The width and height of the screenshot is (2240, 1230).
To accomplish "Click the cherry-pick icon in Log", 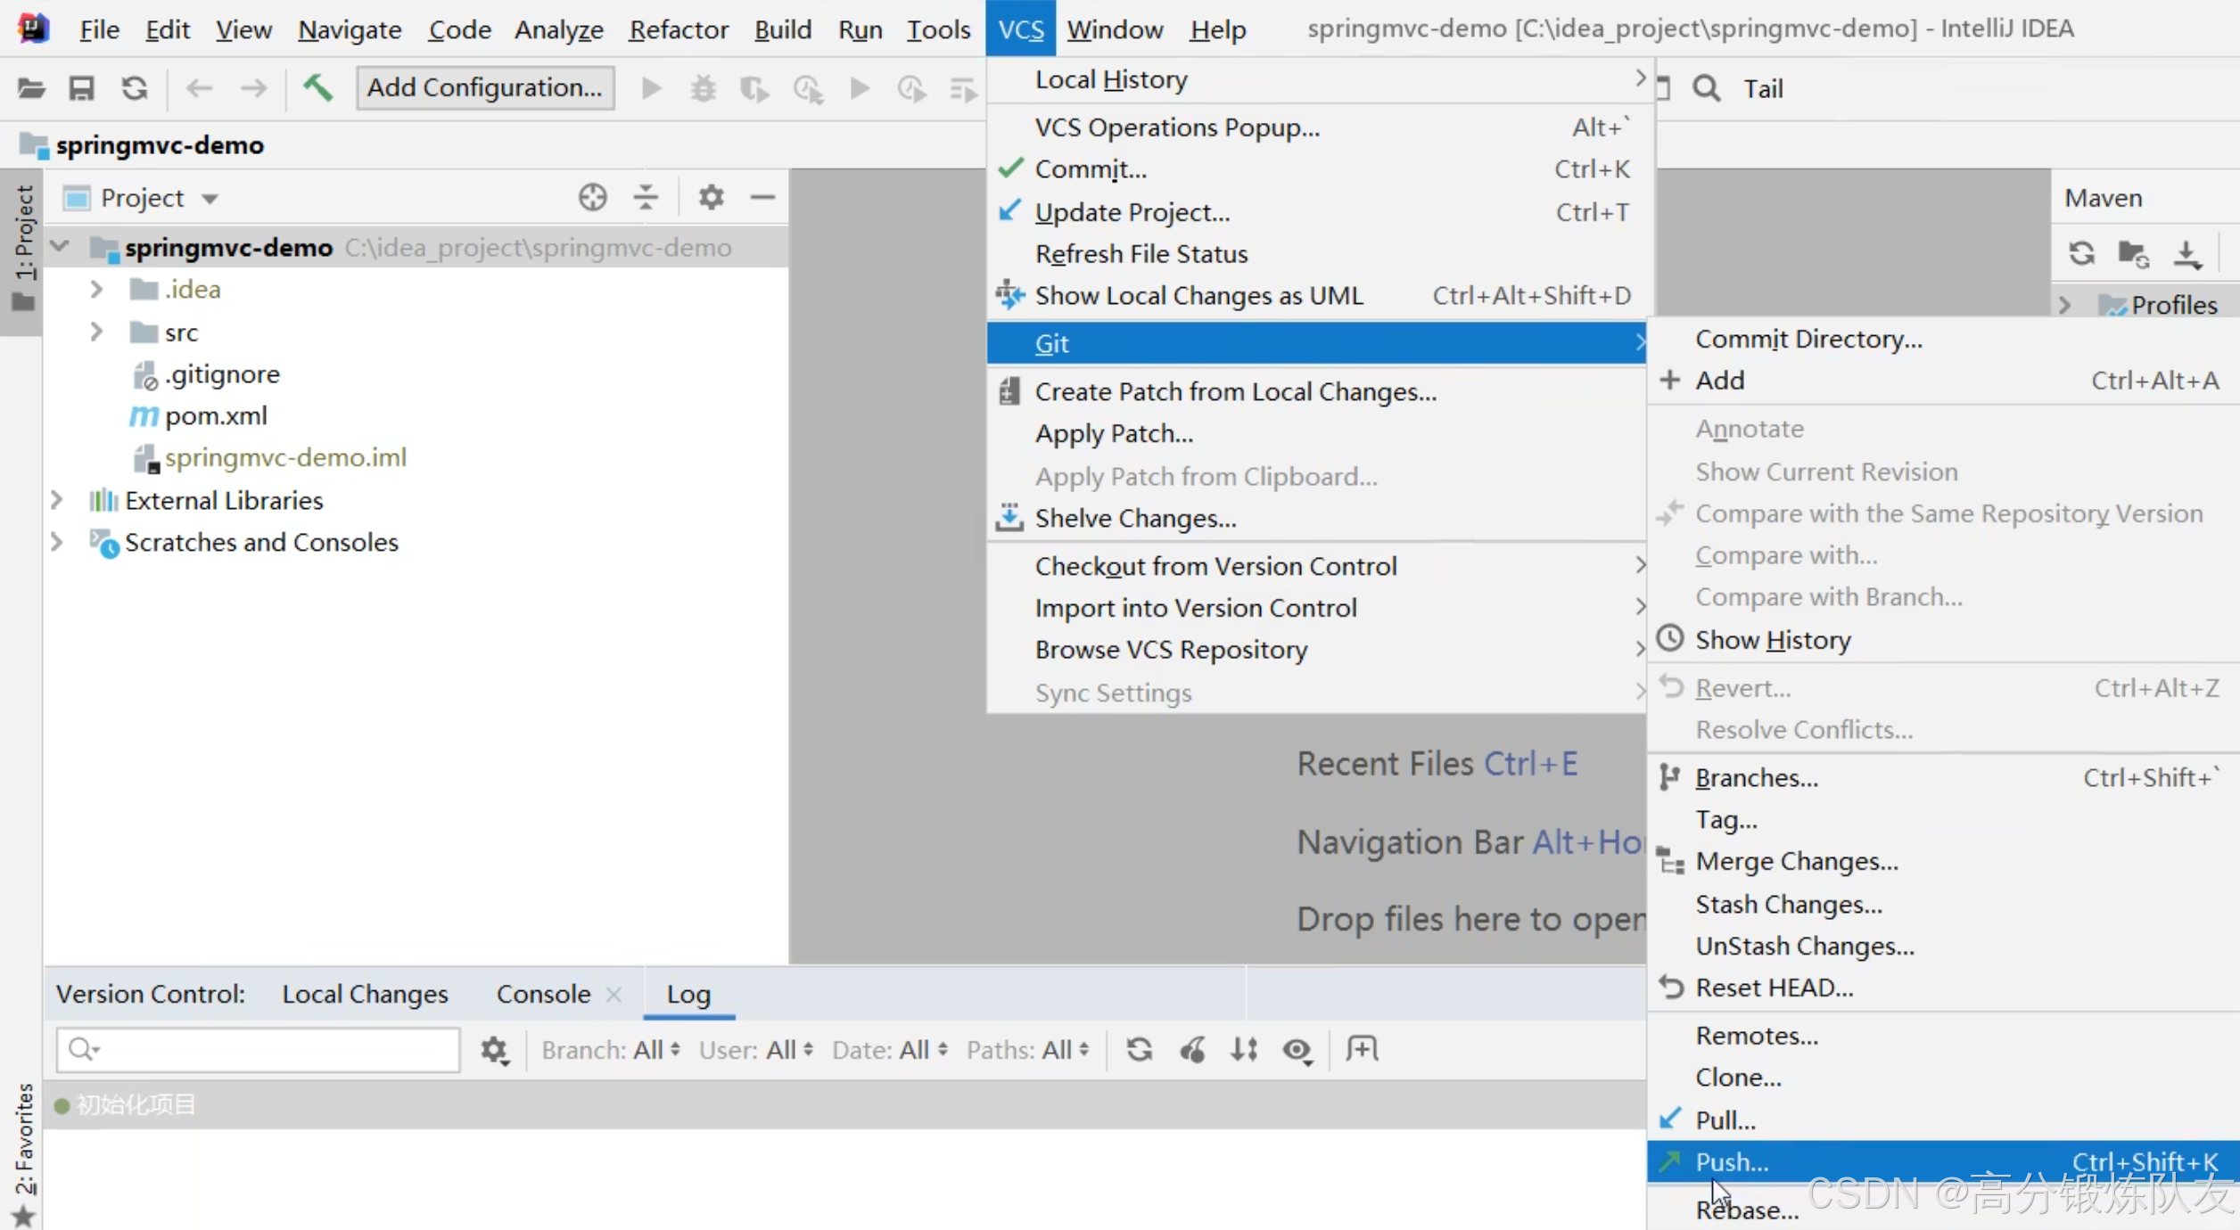I will 1192,1050.
